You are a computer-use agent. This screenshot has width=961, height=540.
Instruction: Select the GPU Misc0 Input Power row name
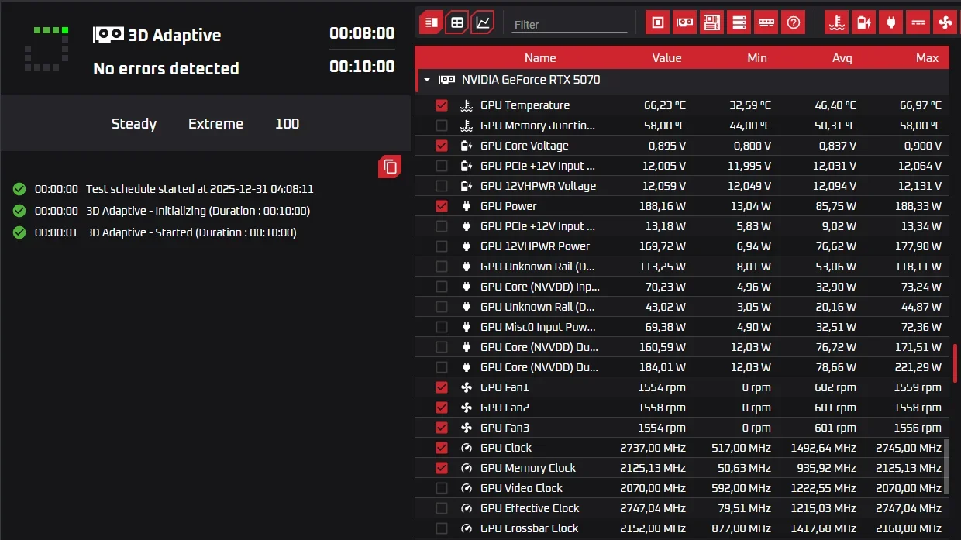[538, 327]
